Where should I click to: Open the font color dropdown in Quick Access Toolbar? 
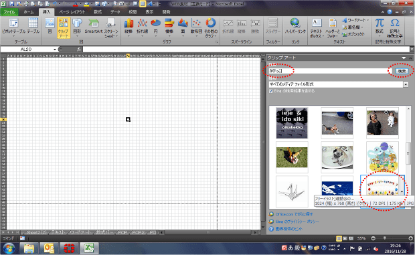[81, 4]
